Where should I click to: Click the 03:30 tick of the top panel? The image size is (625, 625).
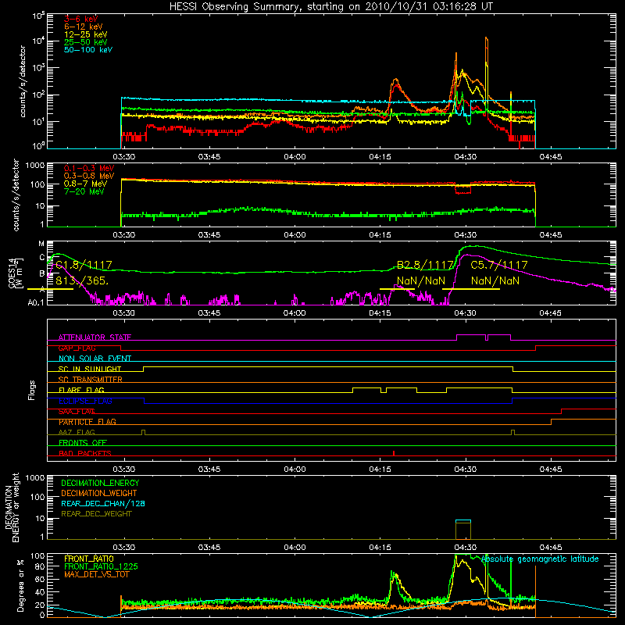[124, 157]
